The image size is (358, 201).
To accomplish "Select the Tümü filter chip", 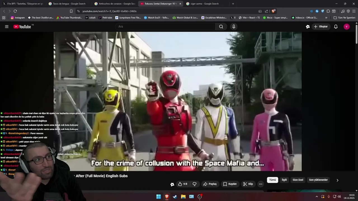I will pos(272,180).
